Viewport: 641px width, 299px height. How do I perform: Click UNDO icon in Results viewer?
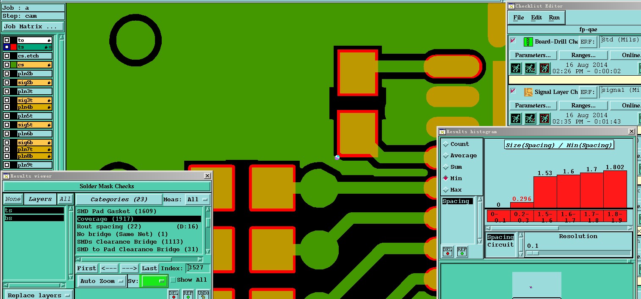203,294
